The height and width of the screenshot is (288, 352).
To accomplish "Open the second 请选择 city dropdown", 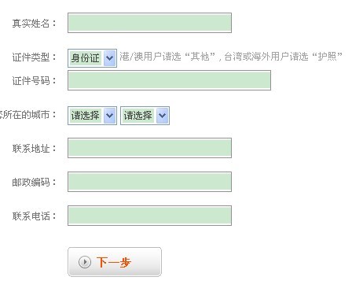I will tap(145, 116).
